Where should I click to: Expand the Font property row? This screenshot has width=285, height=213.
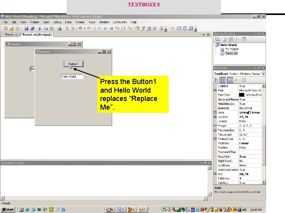[x=215, y=90]
